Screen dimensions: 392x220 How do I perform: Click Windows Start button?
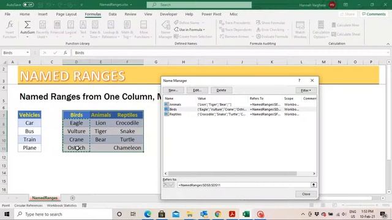point(7,214)
